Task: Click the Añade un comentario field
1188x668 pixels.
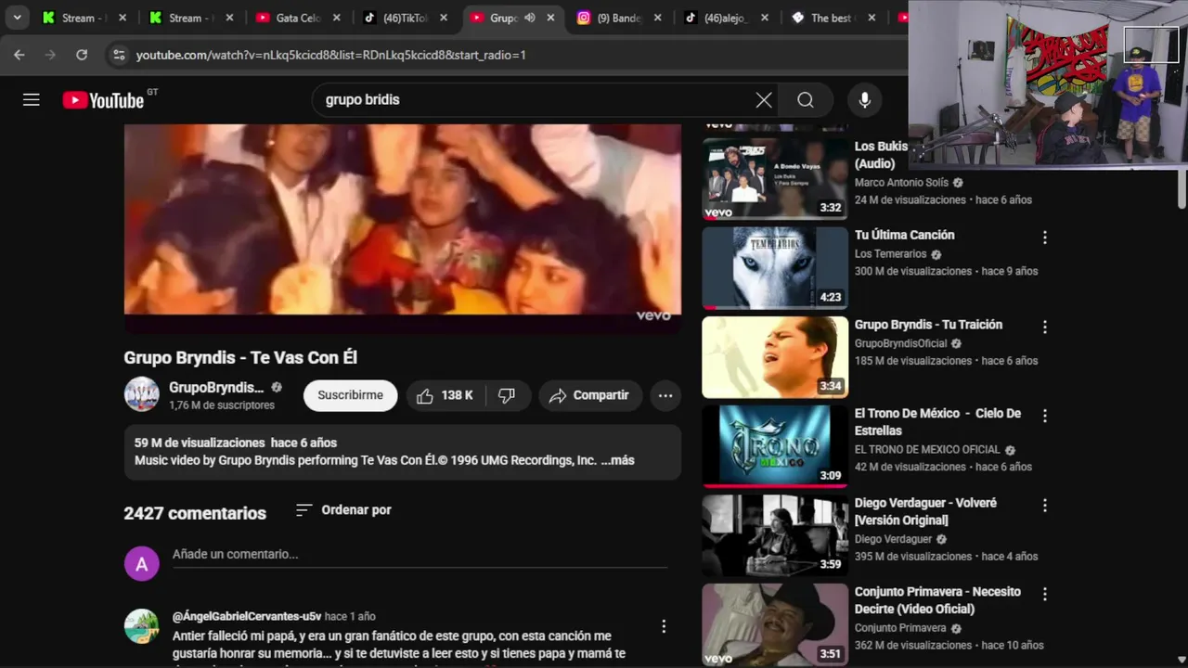Action: click(x=420, y=555)
